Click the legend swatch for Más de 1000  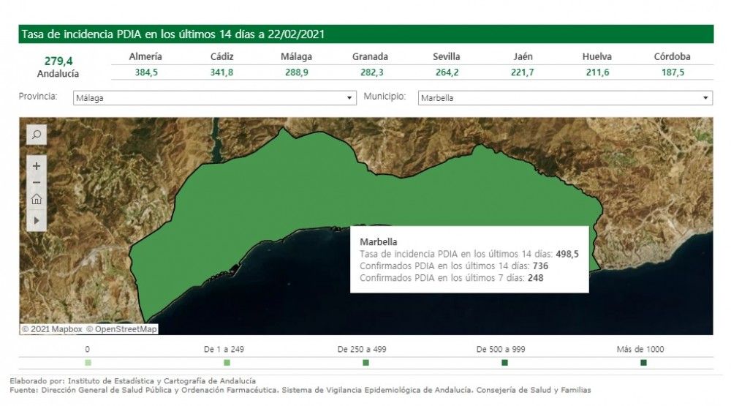[x=643, y=363]
